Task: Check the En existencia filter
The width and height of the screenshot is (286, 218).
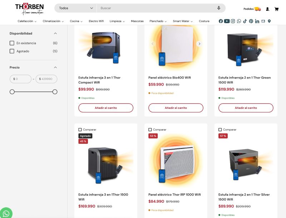Action: pyautogui.click(x=12, y=43)
